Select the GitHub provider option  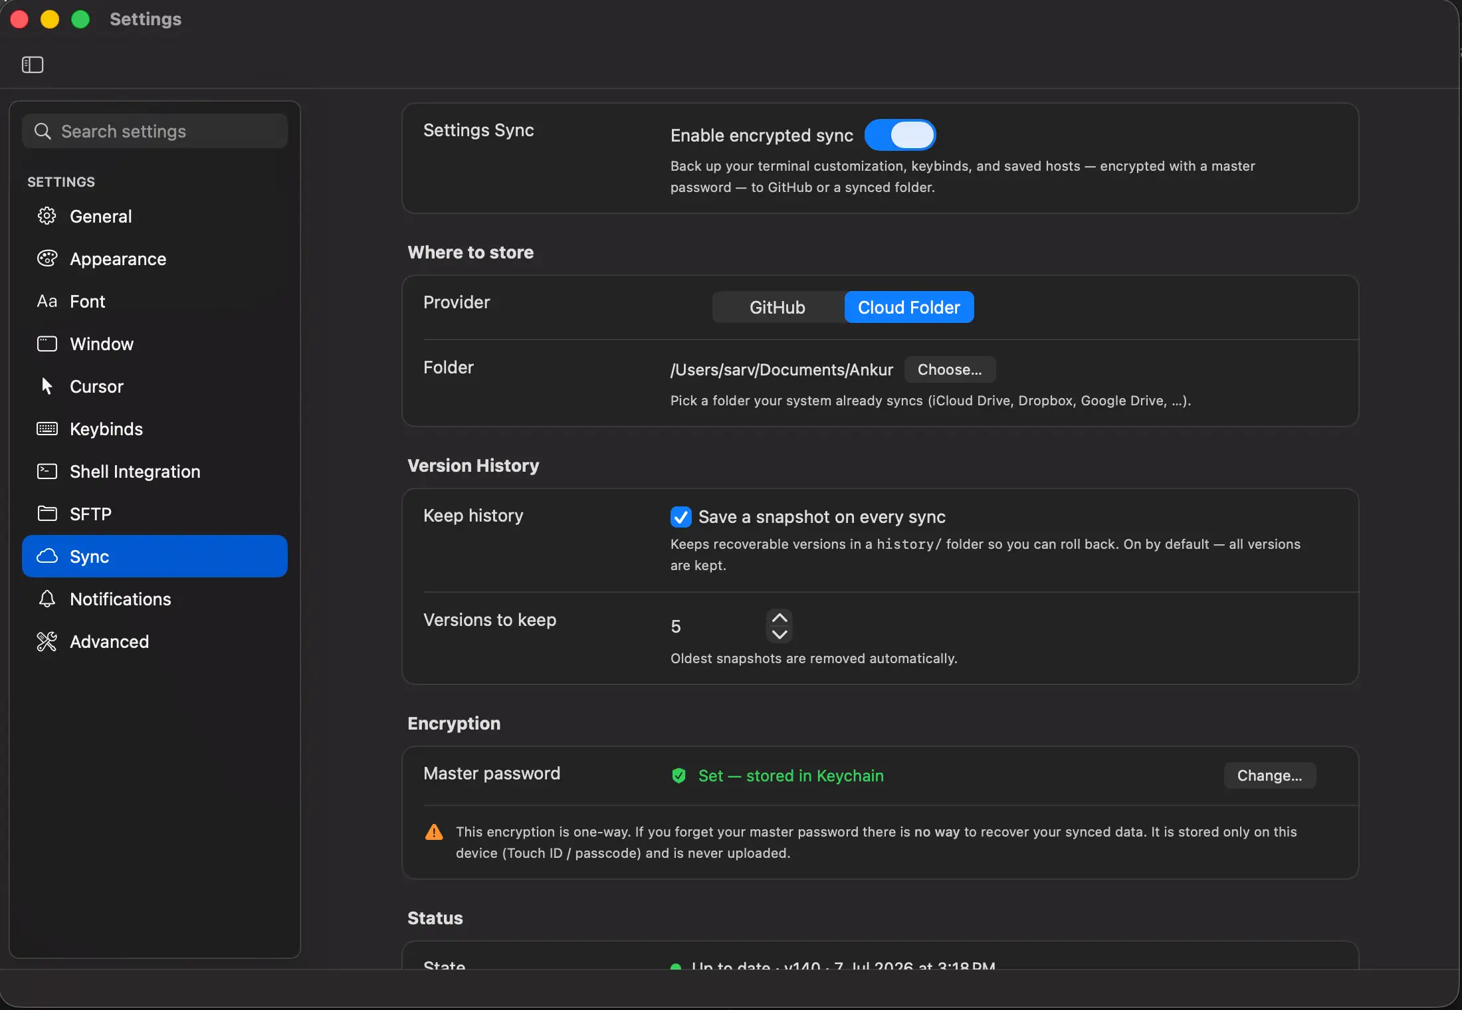click(x=778, y=307)
